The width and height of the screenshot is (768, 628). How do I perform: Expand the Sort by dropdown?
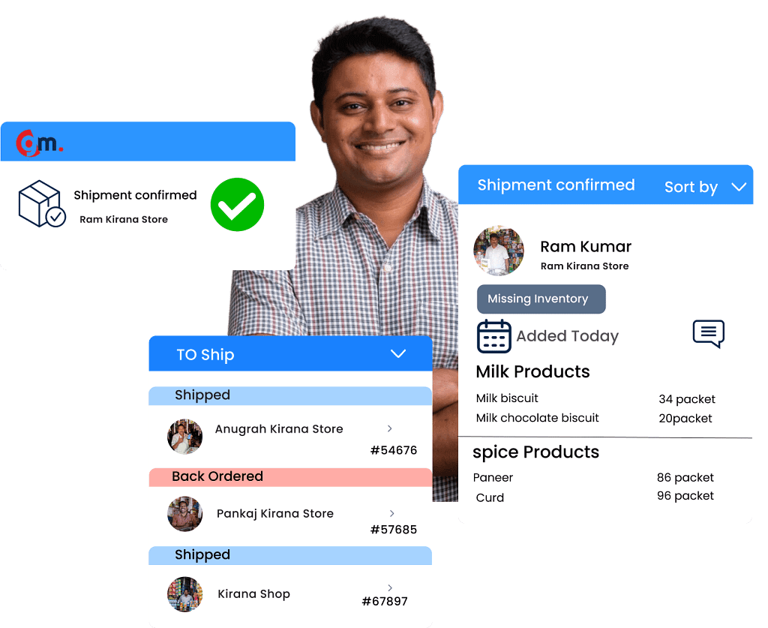tap(703, 186)
